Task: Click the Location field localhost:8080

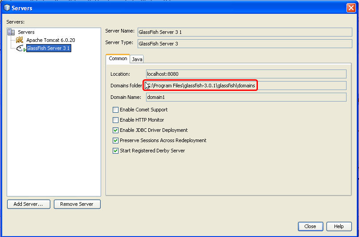Action: tap(246, 74)
